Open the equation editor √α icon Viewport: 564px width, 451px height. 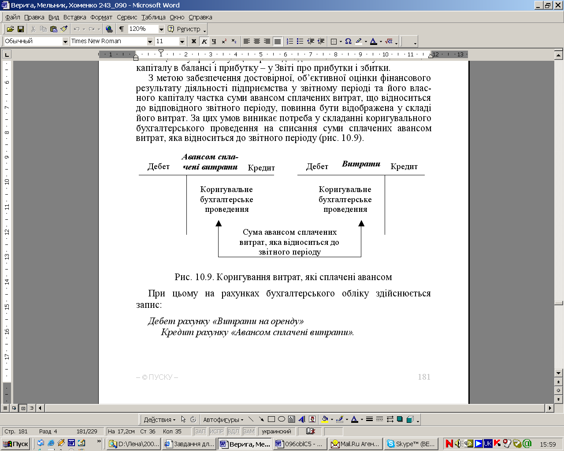(x=389, y=41)
